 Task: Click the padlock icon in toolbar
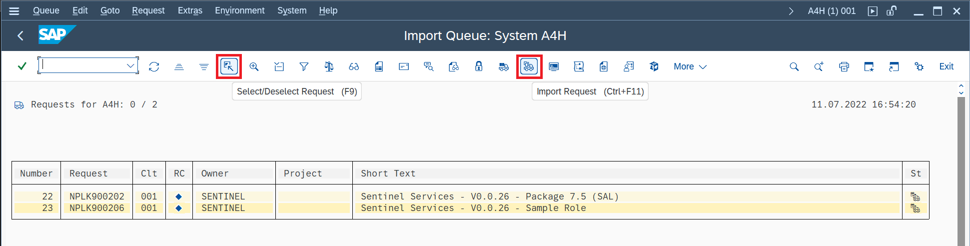(479, 66)
